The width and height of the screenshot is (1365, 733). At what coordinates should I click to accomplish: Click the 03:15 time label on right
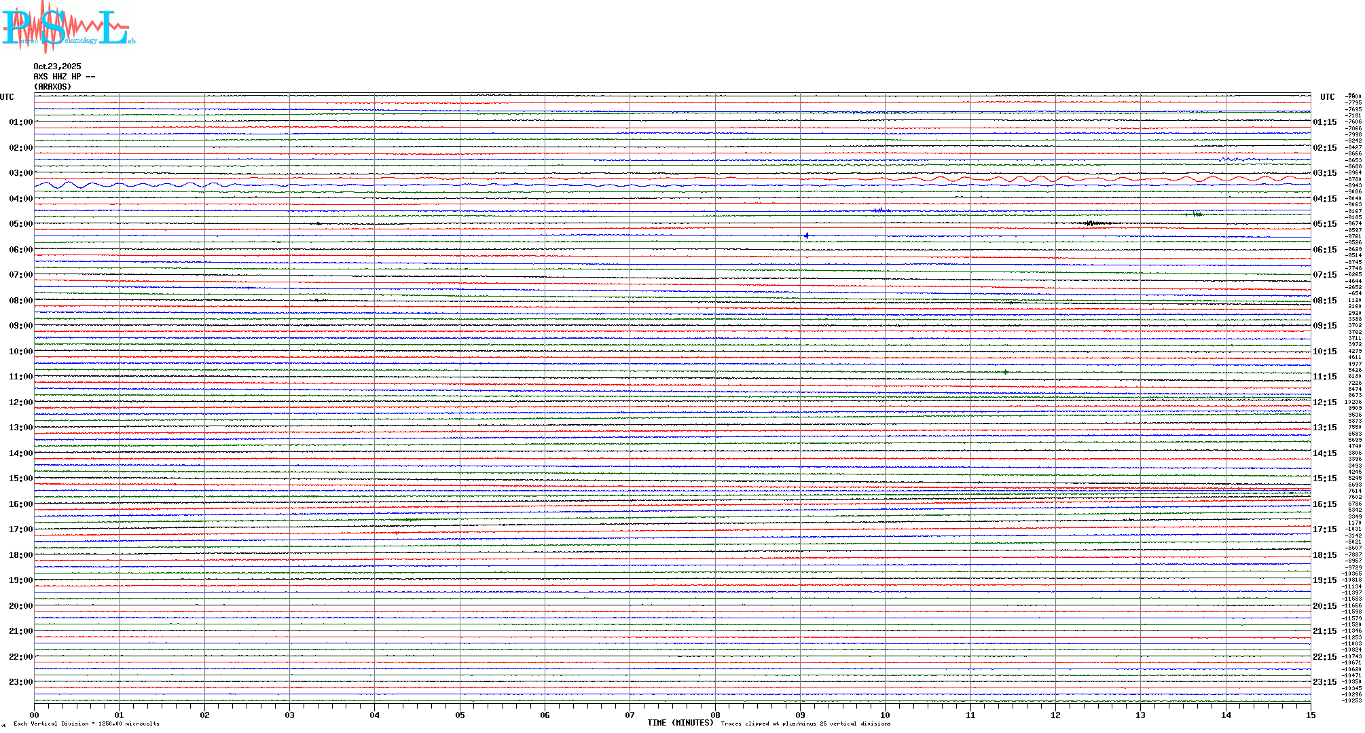[x=1324, y=173]
